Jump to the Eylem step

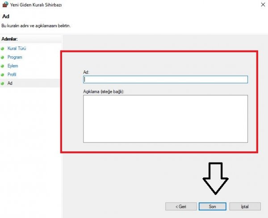(x=13, y=66)
